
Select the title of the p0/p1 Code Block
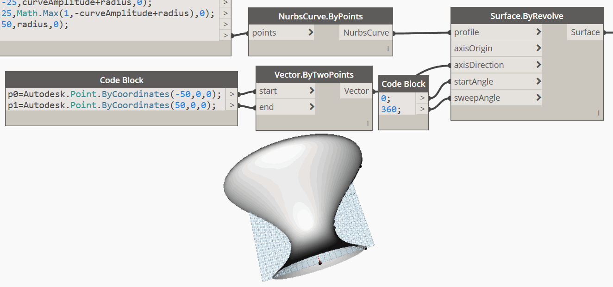pos(122,80)
